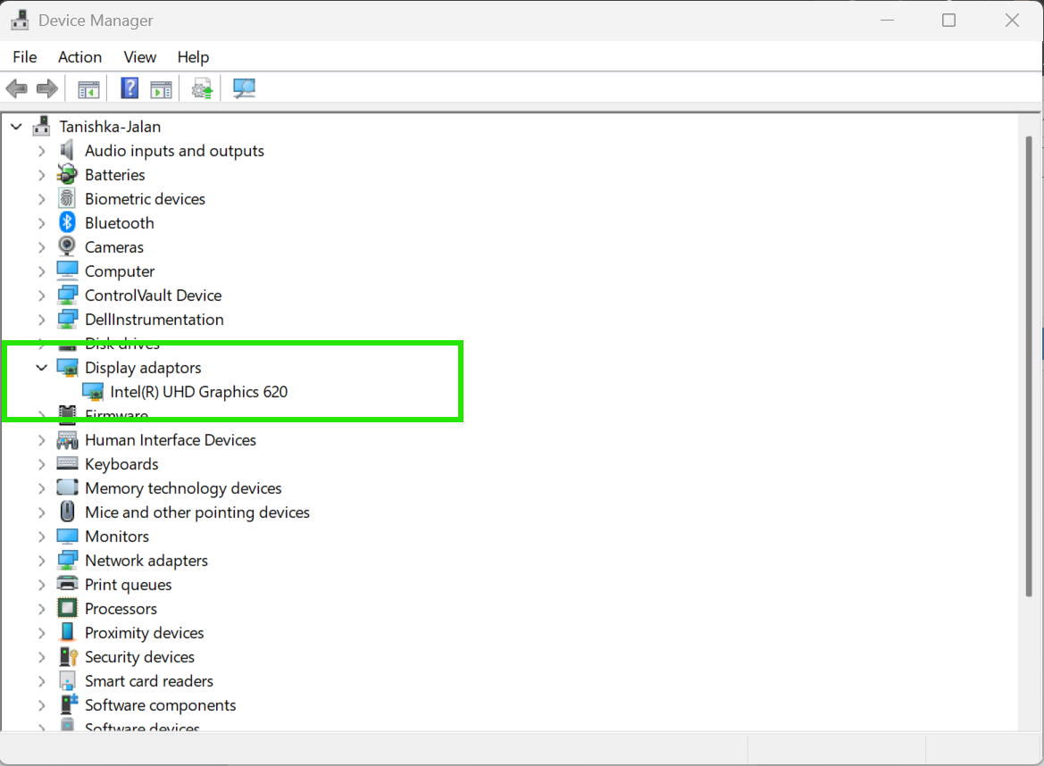Viewport: 1044px width, 766px height.
Task: Click the Intel(R) UHD Graphics 620 device icon
Action: [x=93, y=392]
